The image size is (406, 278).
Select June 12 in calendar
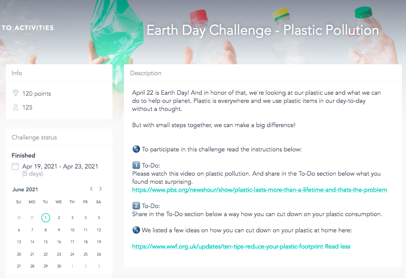click(99, 230)
